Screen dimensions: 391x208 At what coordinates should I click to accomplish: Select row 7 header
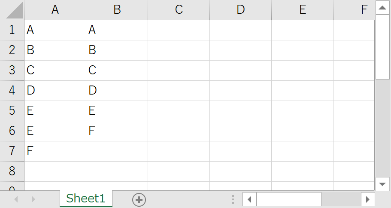point(12,151)
